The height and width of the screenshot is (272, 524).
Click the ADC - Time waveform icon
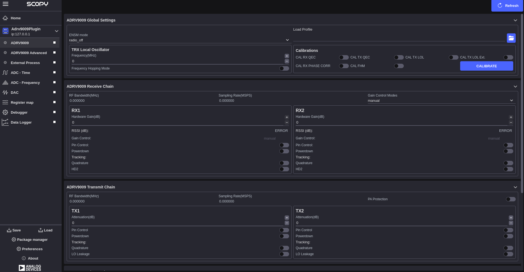[5, 73]
